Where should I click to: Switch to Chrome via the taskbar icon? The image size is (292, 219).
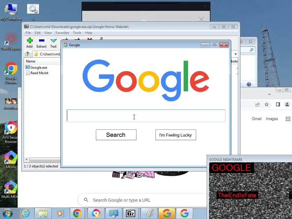coord(77,213)
